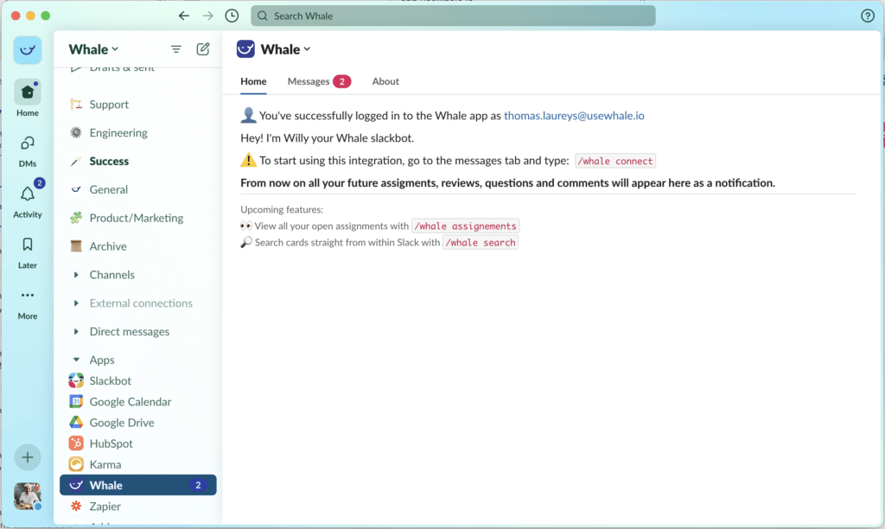
Task: Open Activity bell icon
Action: (x=28, y=194)
